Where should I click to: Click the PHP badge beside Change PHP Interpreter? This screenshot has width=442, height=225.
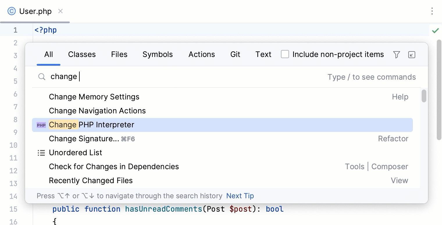click(41, 125)
